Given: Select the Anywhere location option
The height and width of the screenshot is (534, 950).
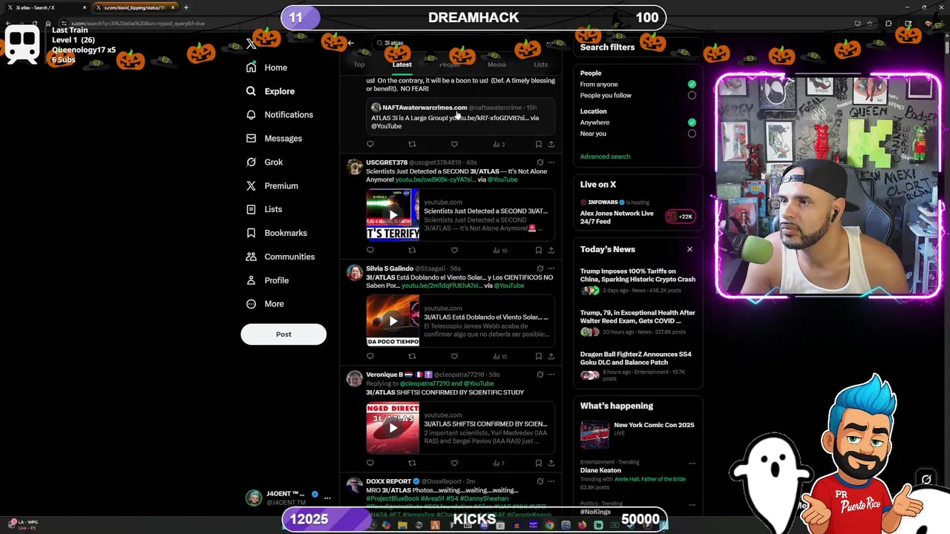Looking at the screenshot, I should click(x=692, y=122).
